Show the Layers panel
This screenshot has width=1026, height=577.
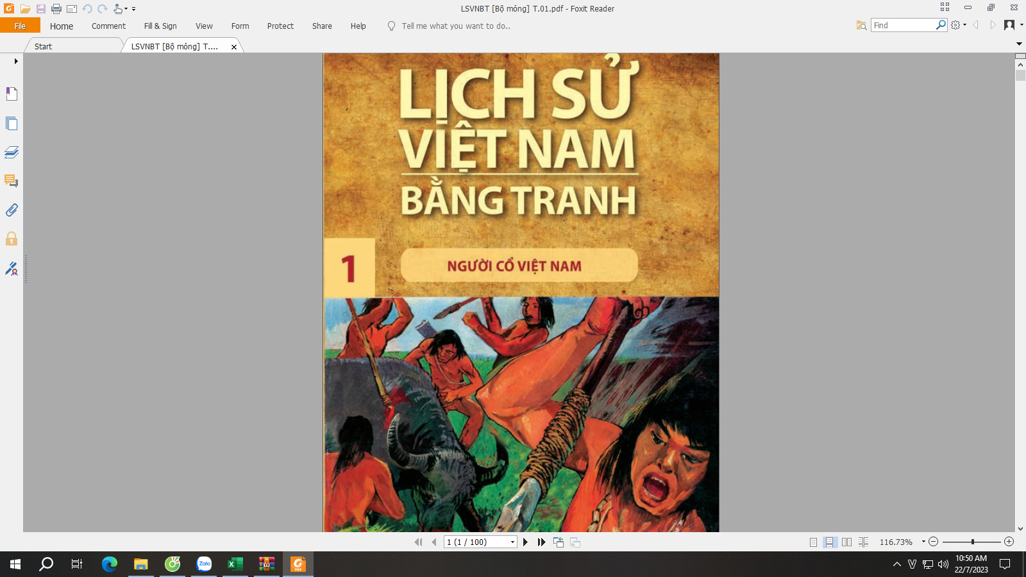coord(12,152)
